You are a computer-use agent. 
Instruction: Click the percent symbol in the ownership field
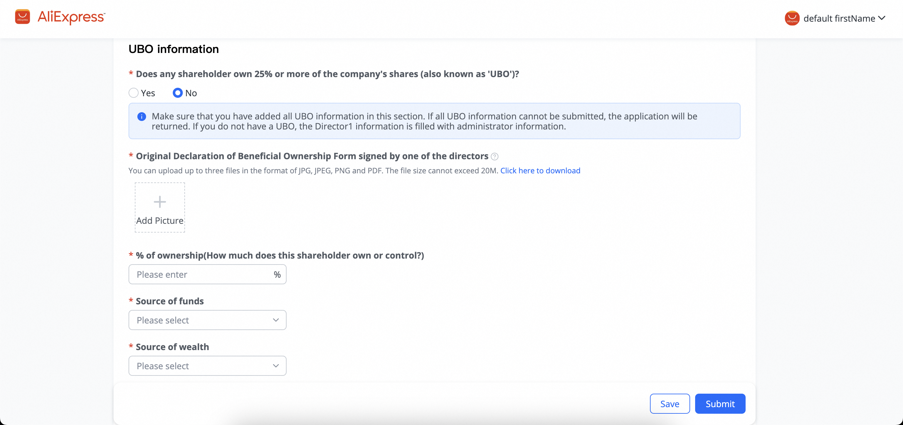tap(277, 274)
